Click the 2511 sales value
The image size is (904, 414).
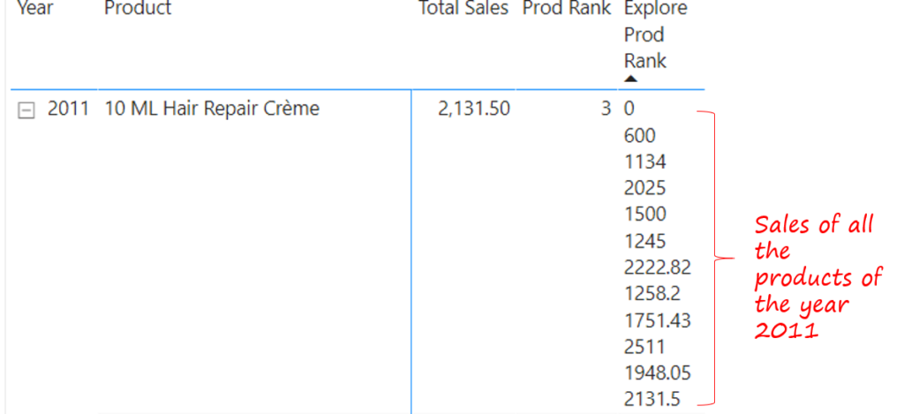pyautogui.click(x=644, y=347)
